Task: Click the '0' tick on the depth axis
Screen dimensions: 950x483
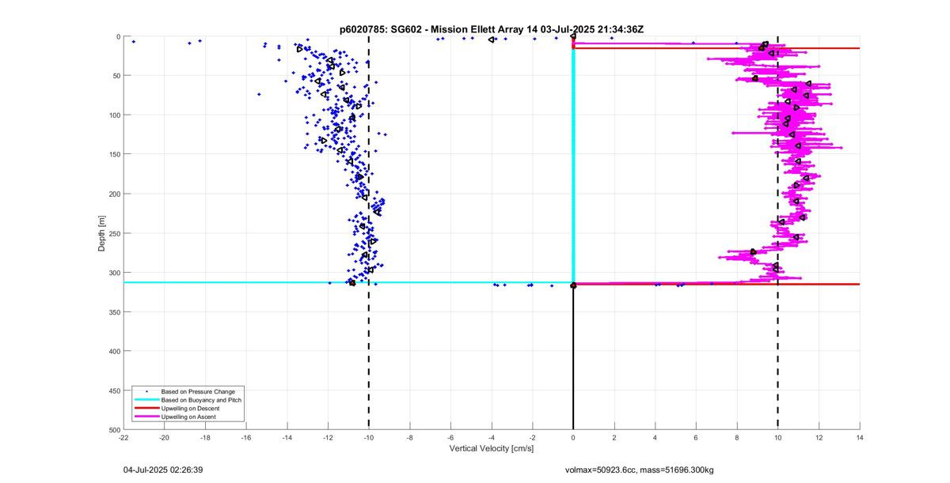Action: coord(118,36)
